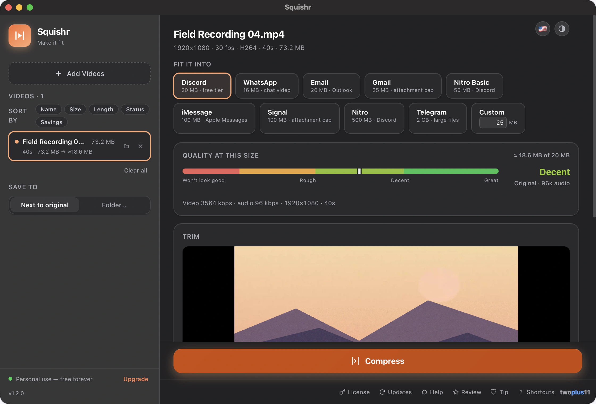The height and width of the screenshot is (404, 596).
Task: Open the twoplus11 developer link
Action: [x=575, y=392]
